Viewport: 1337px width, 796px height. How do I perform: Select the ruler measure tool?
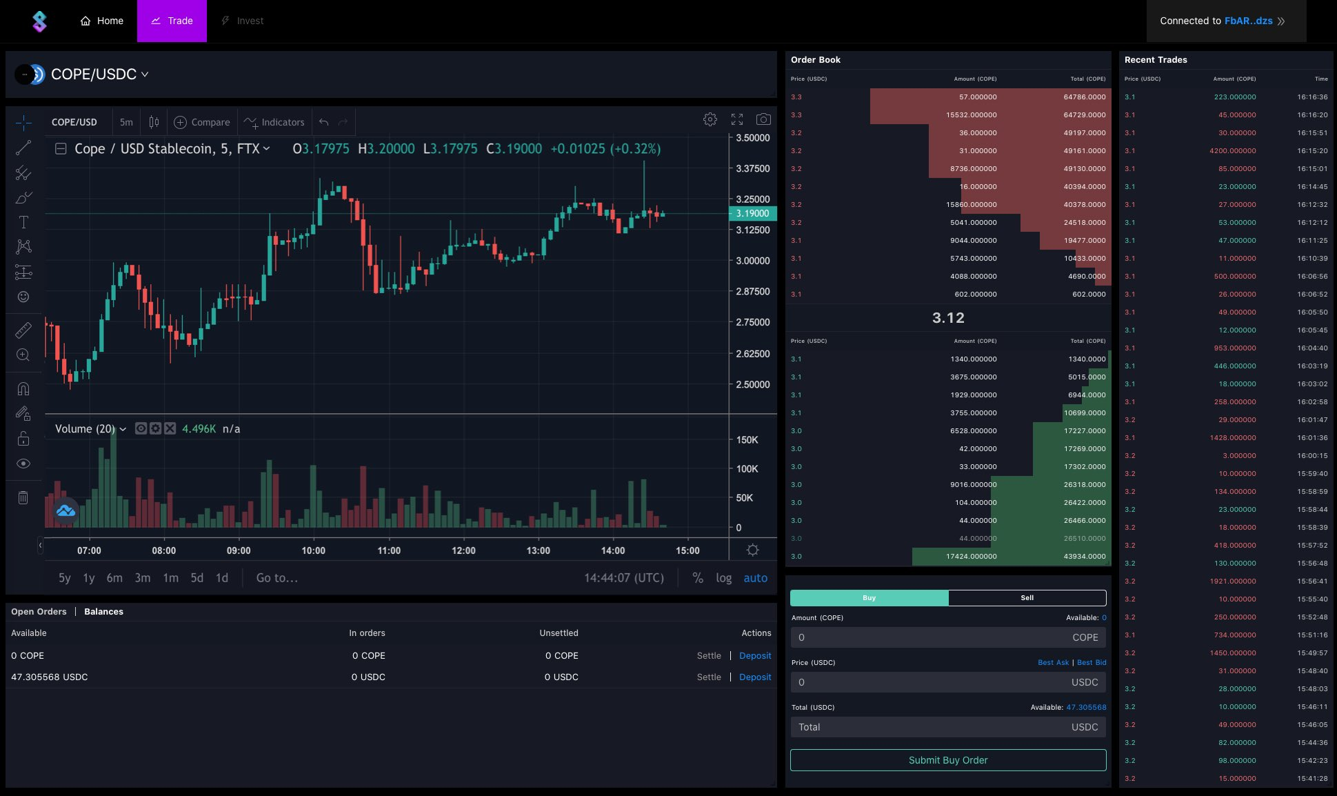pos(23,330)
